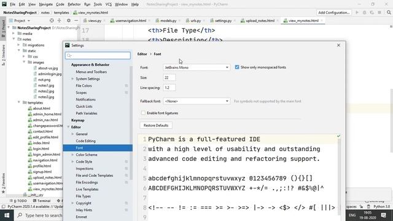The image size is (393, 221).
Task: Collapse the templates folder in project tree
Action: point(19,103)
